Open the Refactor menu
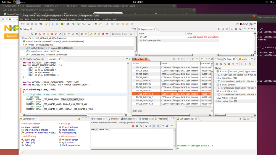 tap(44, 19)
